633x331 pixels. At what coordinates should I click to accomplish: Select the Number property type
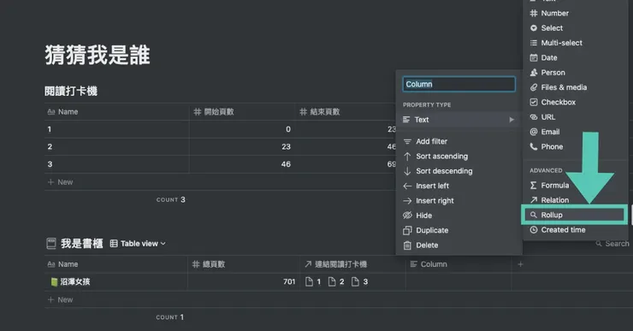tap(575, 14)
